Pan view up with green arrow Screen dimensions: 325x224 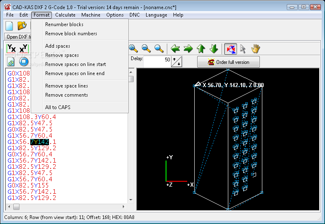click(201, 49)
